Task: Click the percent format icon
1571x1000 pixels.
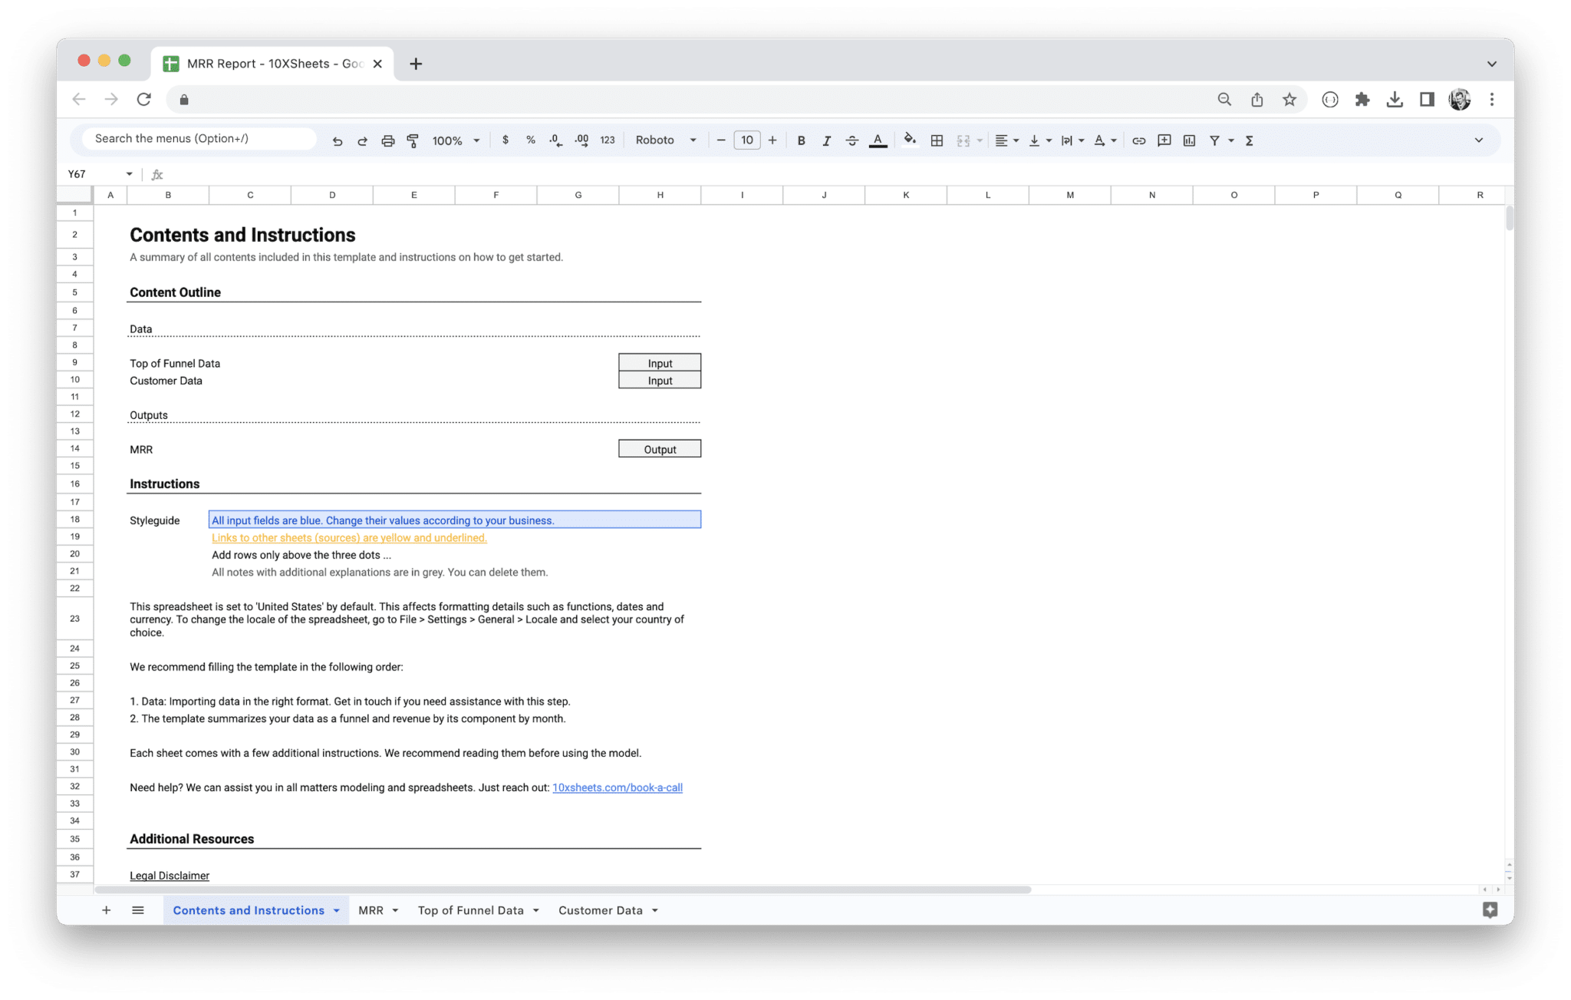Action: click(x=530, y=140)
